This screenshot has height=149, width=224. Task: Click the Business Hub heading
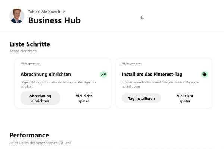[x=55, y=20]
